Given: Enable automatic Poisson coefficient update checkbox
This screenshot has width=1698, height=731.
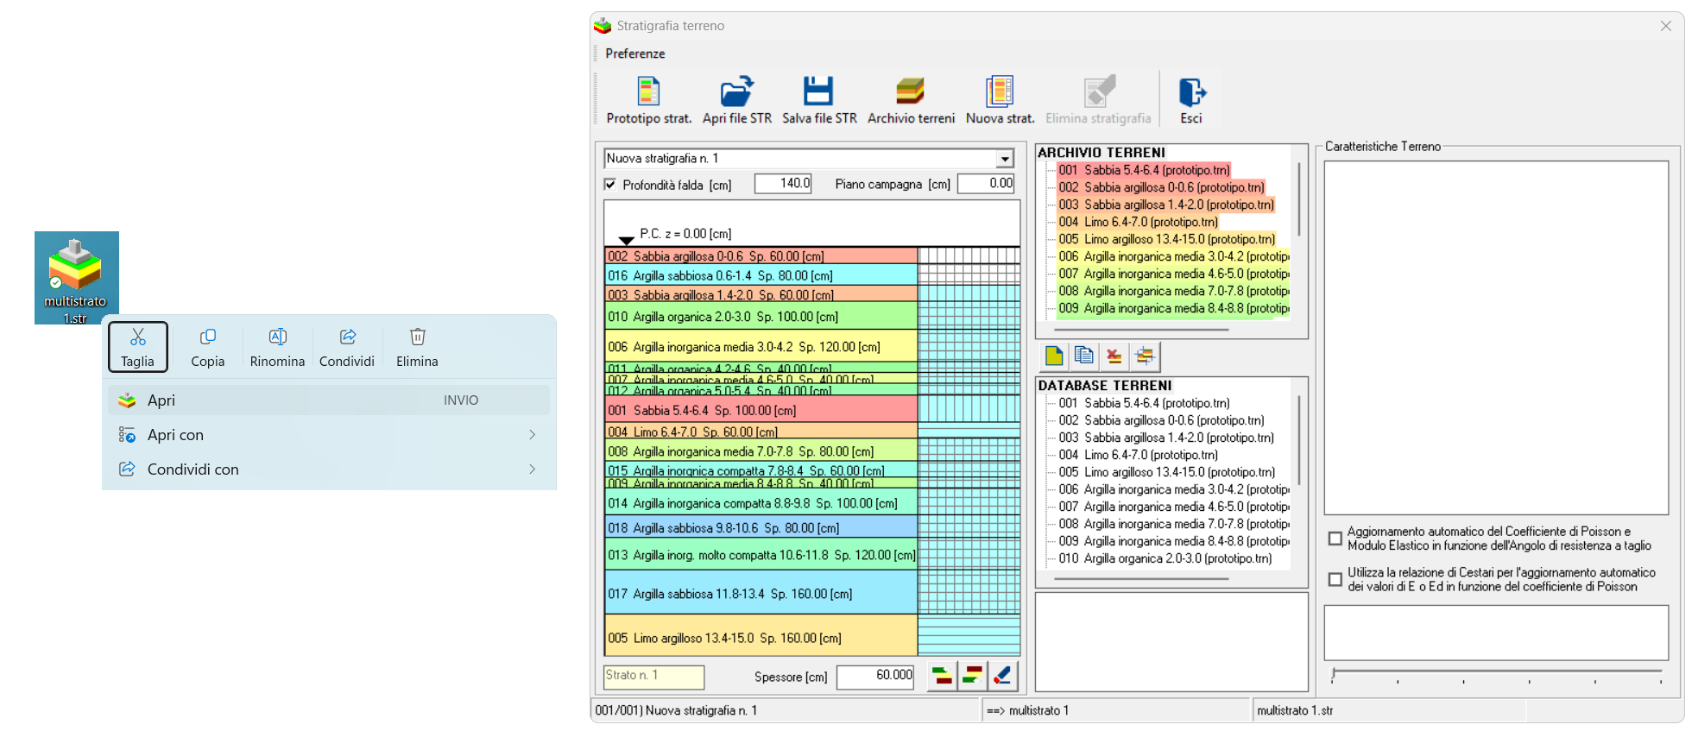Looking at the screenshot, I should (1335, 539).
